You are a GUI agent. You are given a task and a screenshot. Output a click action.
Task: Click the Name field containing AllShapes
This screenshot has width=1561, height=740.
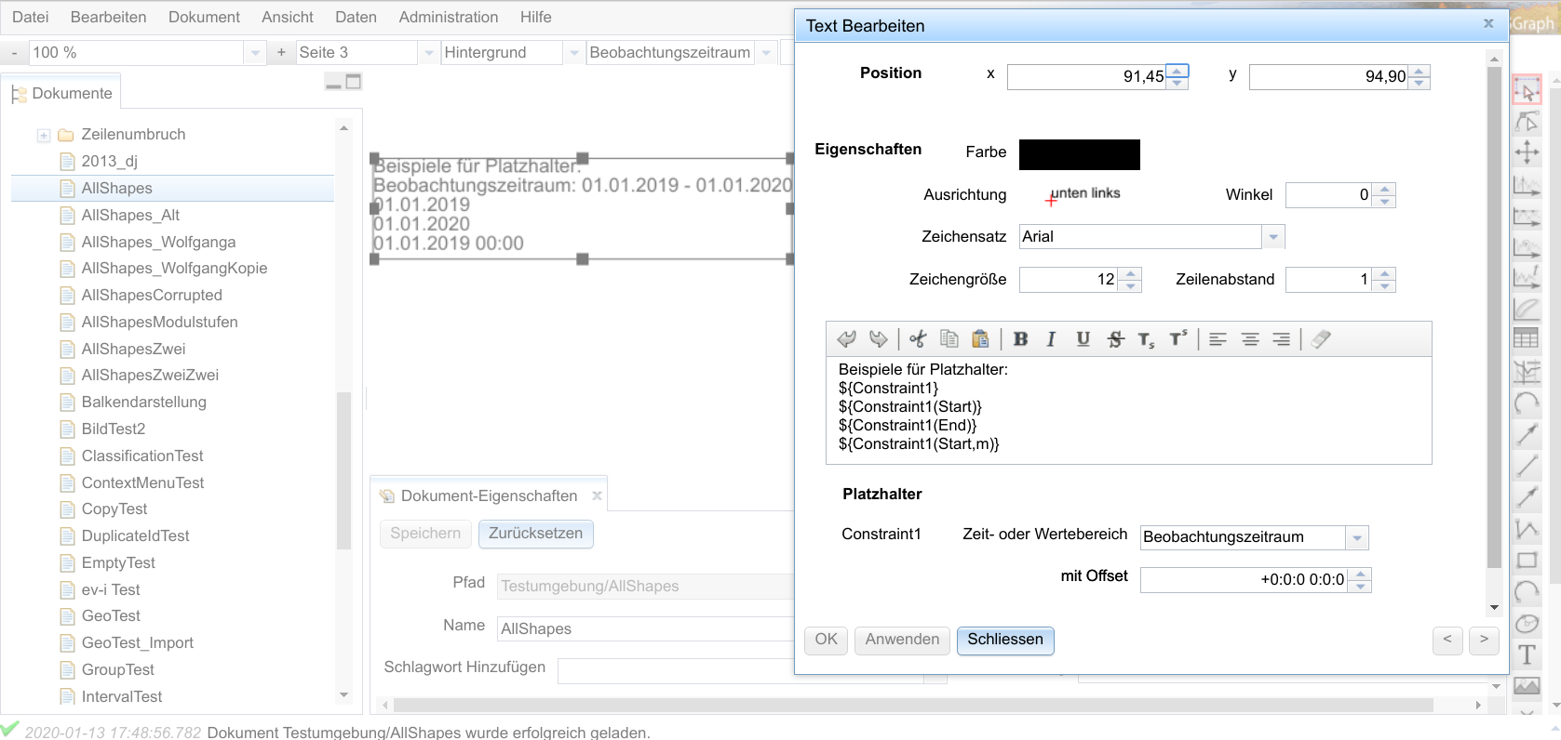pos(644,629)
